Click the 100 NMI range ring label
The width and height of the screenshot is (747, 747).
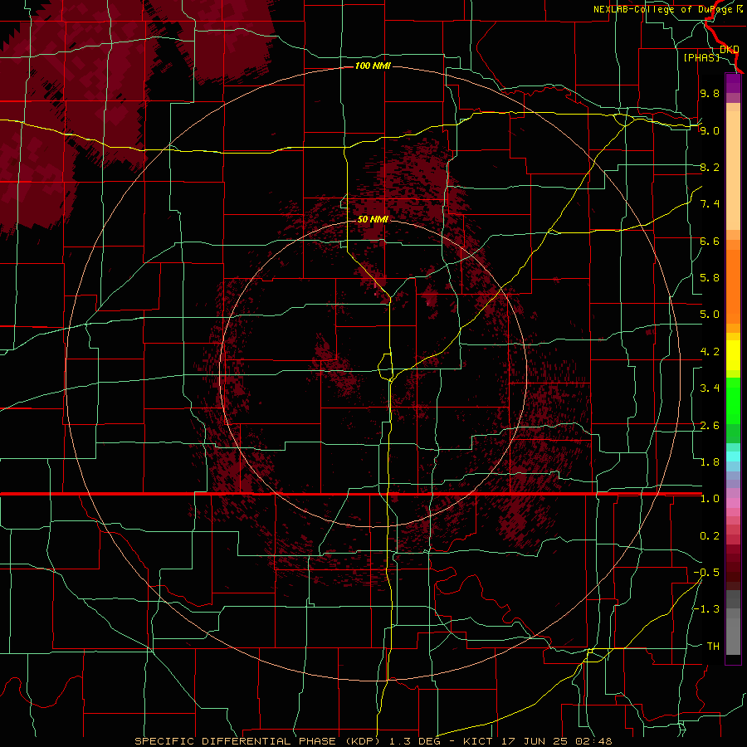[x=373, y=66]
